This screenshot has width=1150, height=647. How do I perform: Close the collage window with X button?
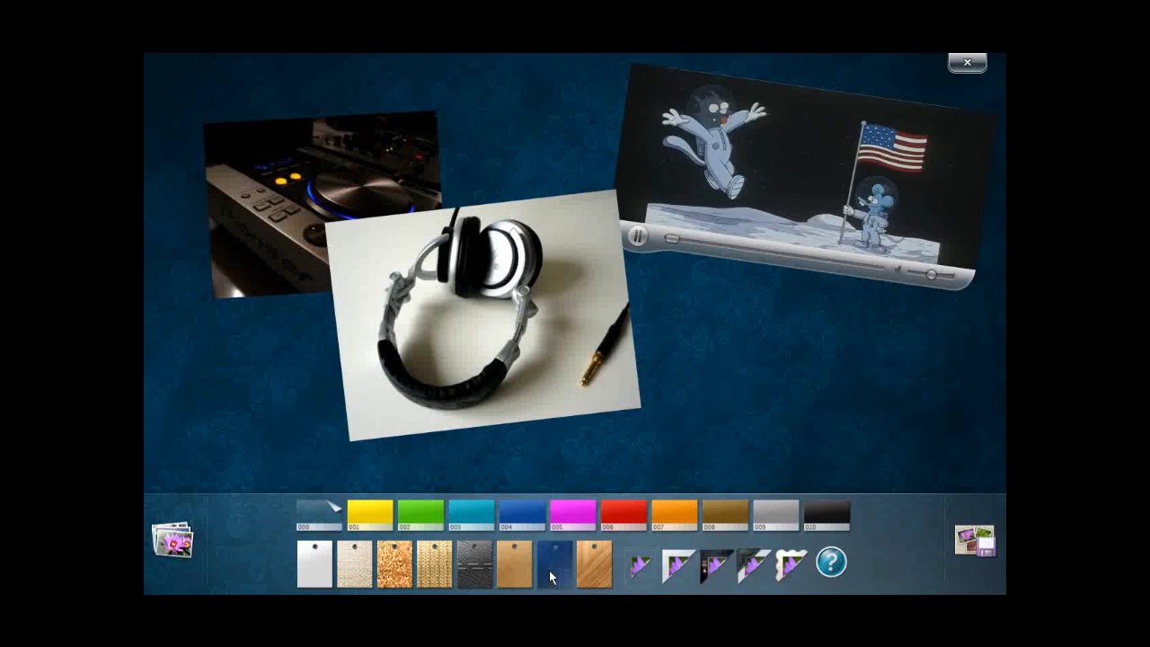coord(968,63)
